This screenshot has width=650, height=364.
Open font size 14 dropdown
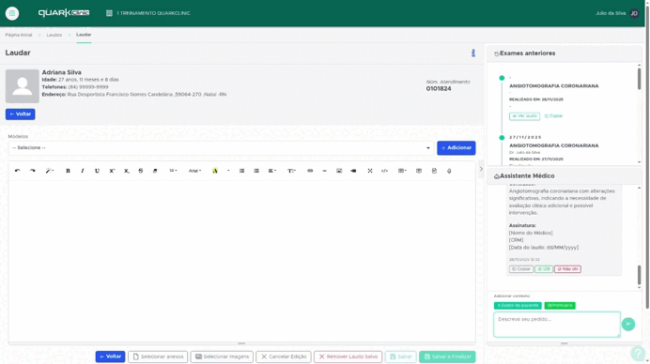173,171
